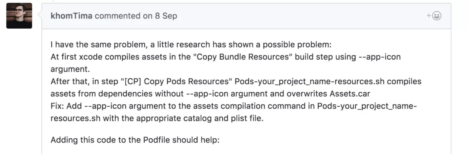Click the line "I have the same problem"

(x=91, y=45)
